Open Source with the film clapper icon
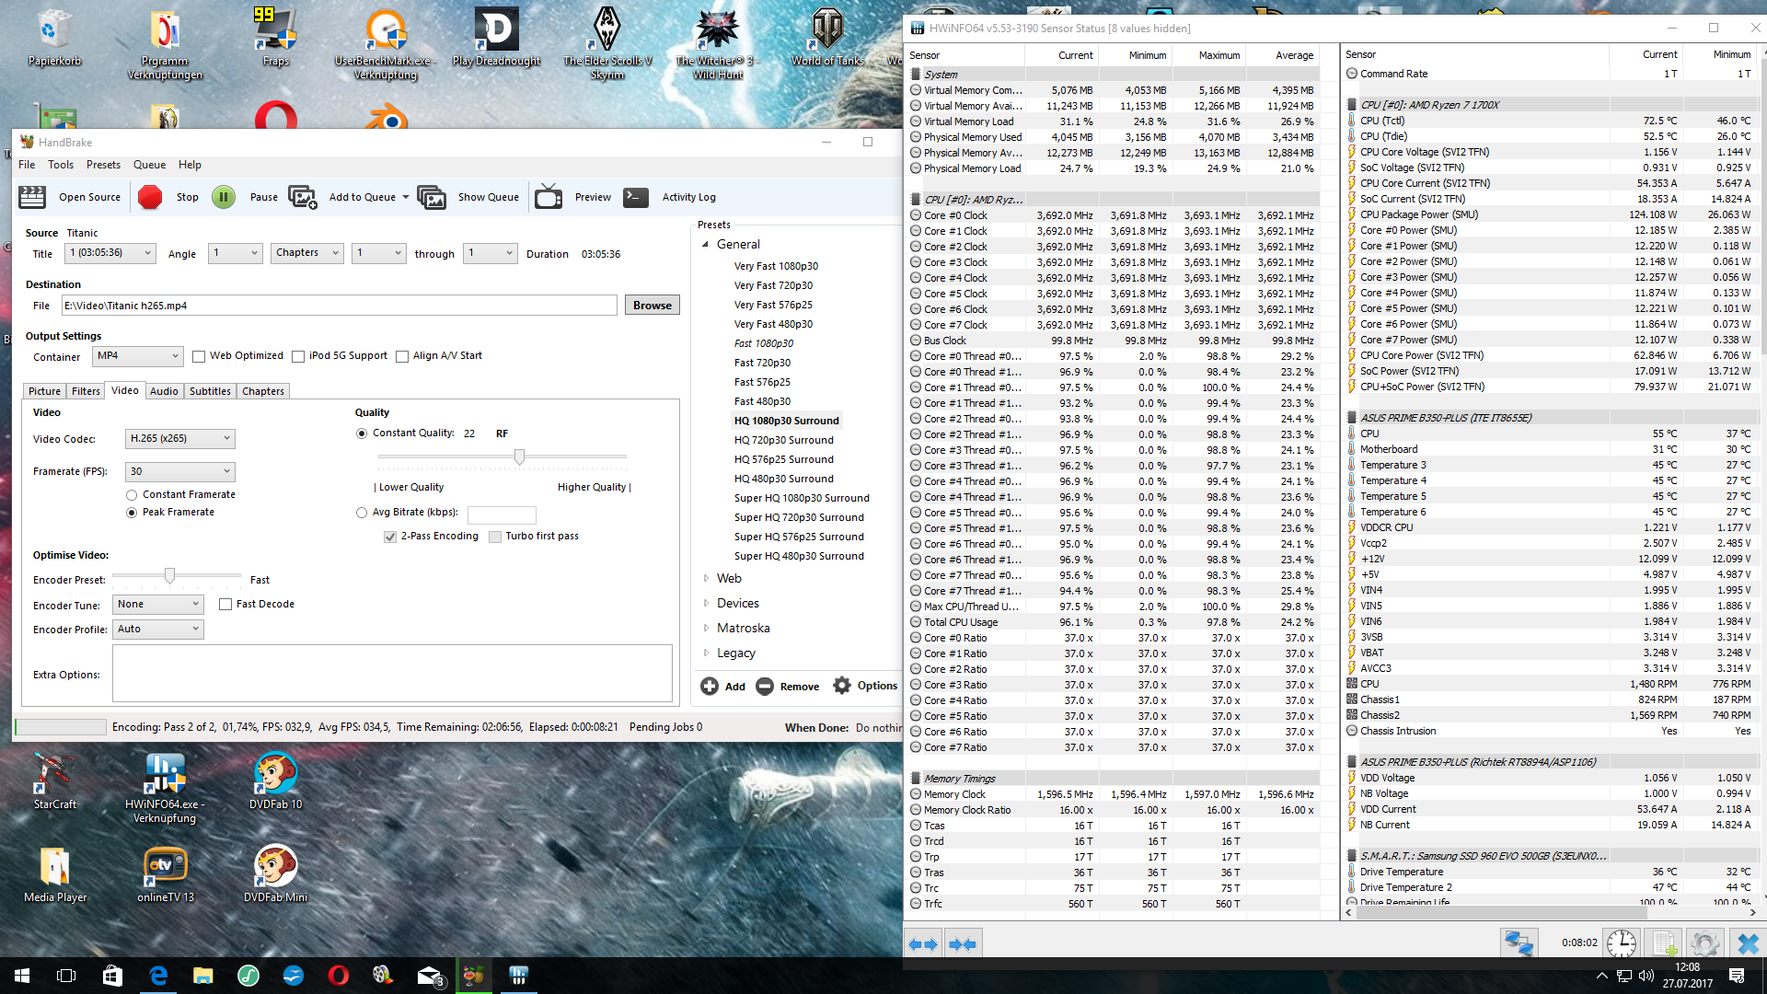The image size is (1767, 994). pos(32,197)
